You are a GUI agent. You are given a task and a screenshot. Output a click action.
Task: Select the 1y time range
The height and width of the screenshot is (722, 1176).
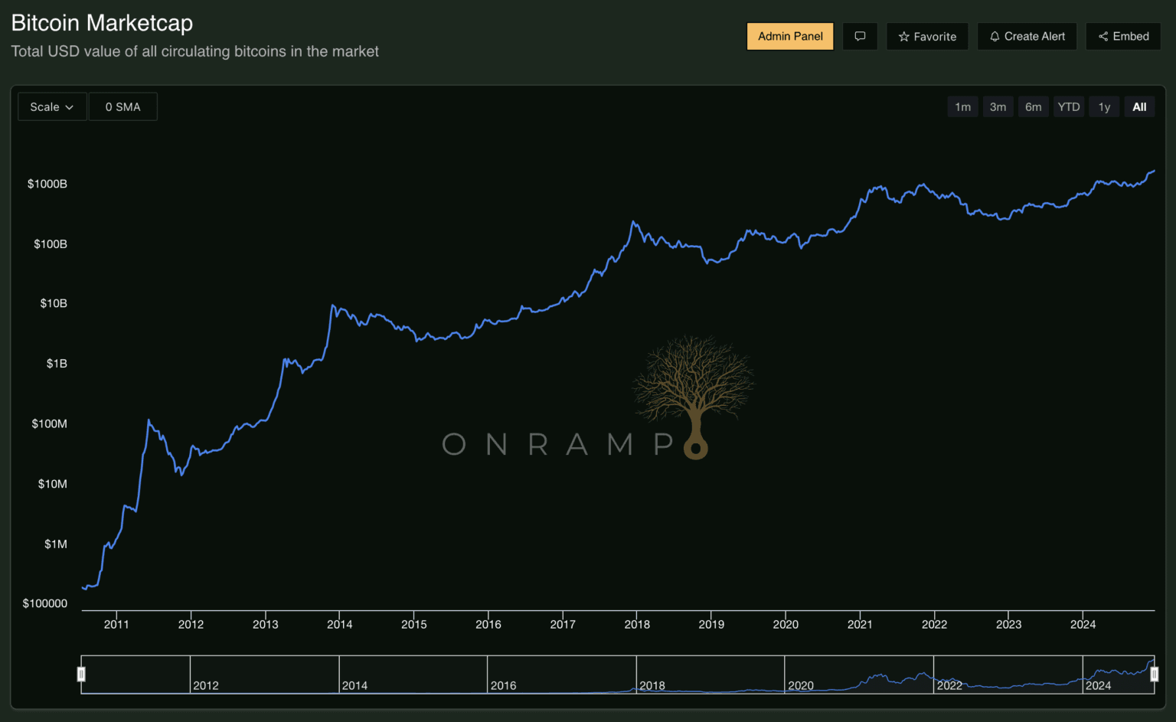tap(1104, 107)
